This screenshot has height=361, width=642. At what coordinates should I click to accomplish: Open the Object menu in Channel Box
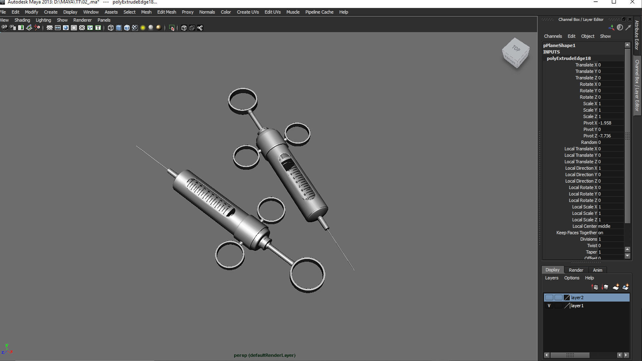(587, 36)
